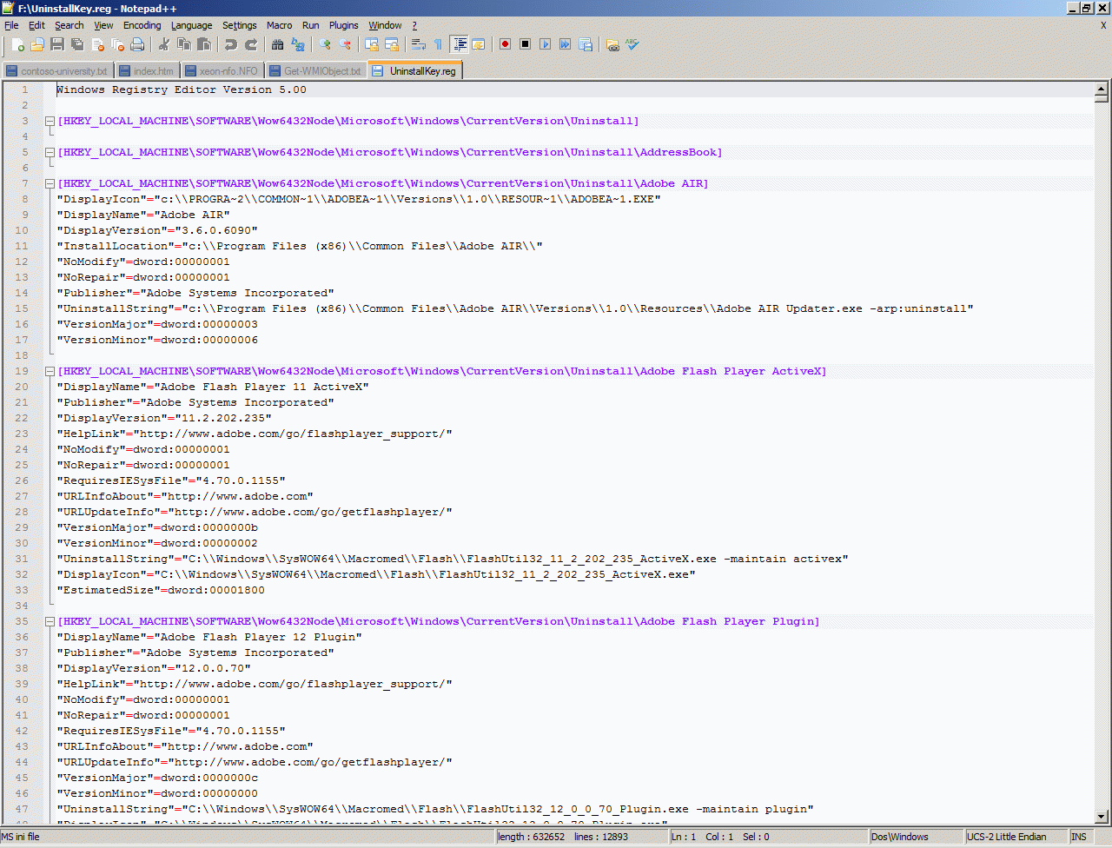Create a new document with the New toolbar icon

[17, 44]
